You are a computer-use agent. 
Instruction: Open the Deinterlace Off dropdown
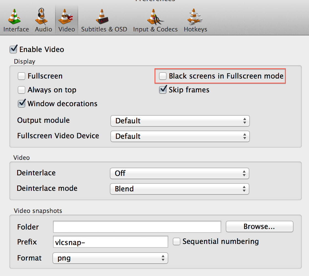click(x=180, y=173)
